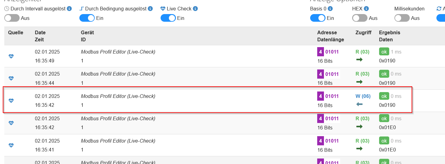Screen dimensions: 445x164
Task: Click info icon next to HEX
Action: coord(366,9)
